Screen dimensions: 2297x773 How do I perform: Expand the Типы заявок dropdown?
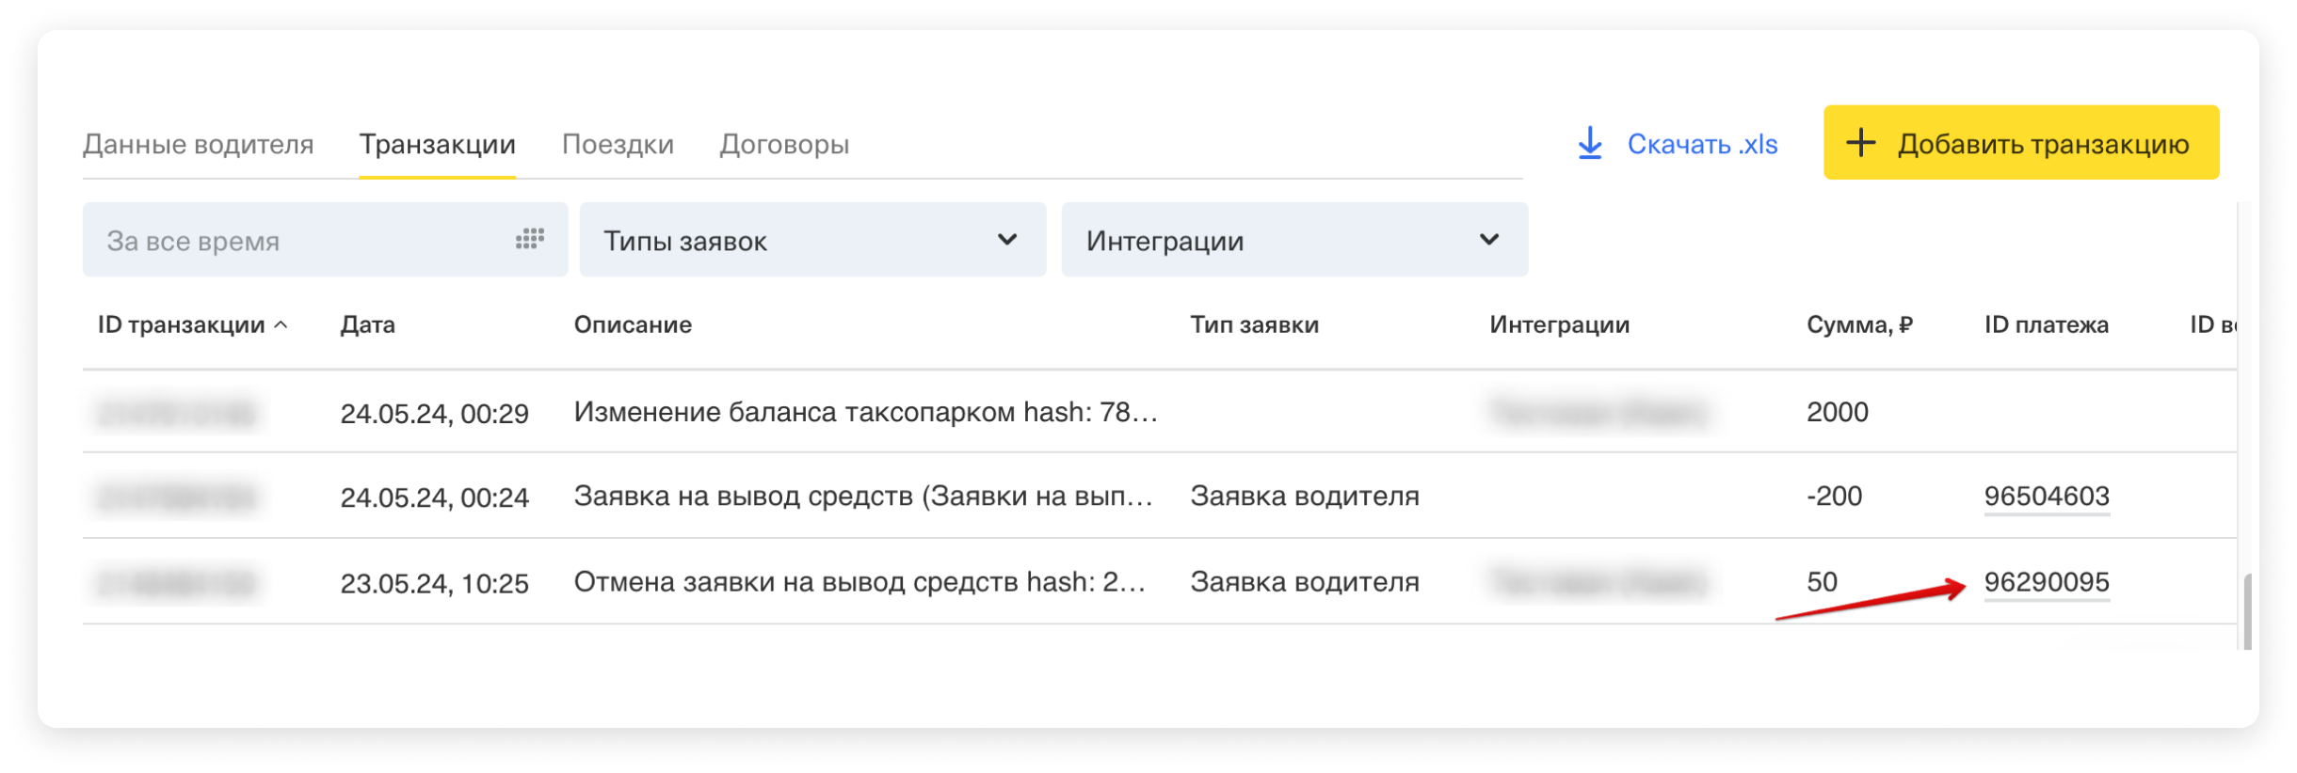(811, 241)
